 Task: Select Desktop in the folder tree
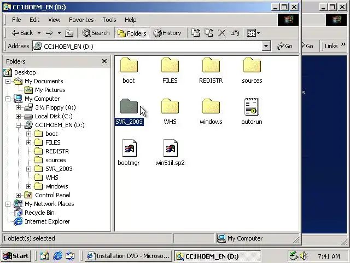[25, 72]
